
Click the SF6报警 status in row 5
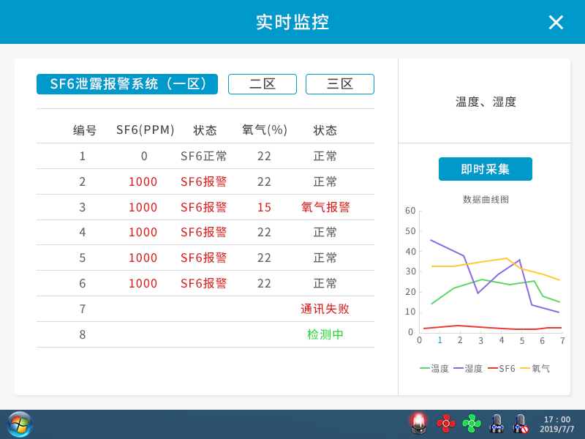tap(204, 258)
